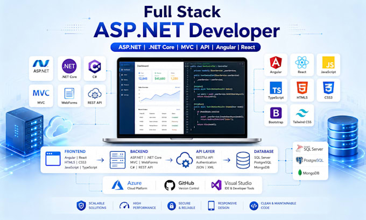Screen dimensions: 366x220
Task: Click the C# hexagon icon
Action: click(x=95, y=67)
